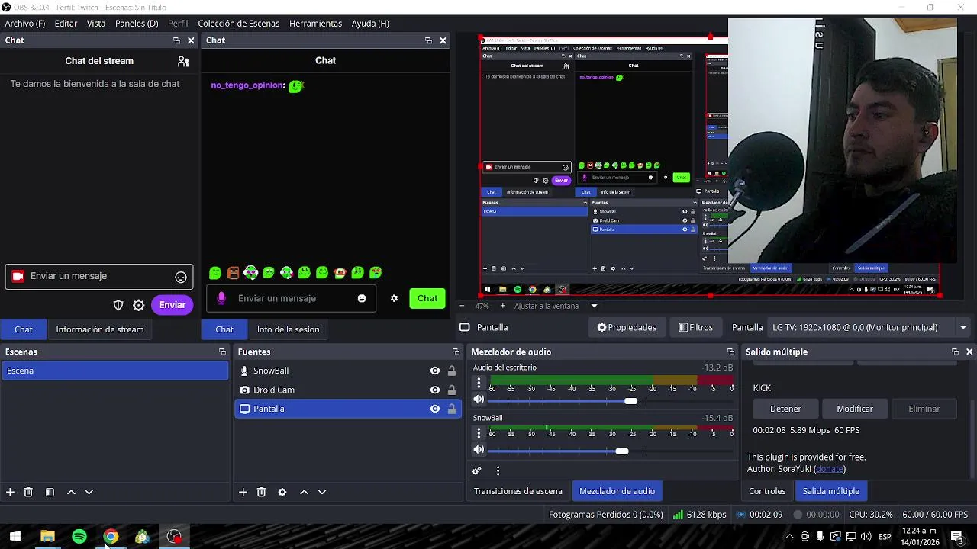
Task: Show hidden system tray icons chevron
Action: point(789,537)
